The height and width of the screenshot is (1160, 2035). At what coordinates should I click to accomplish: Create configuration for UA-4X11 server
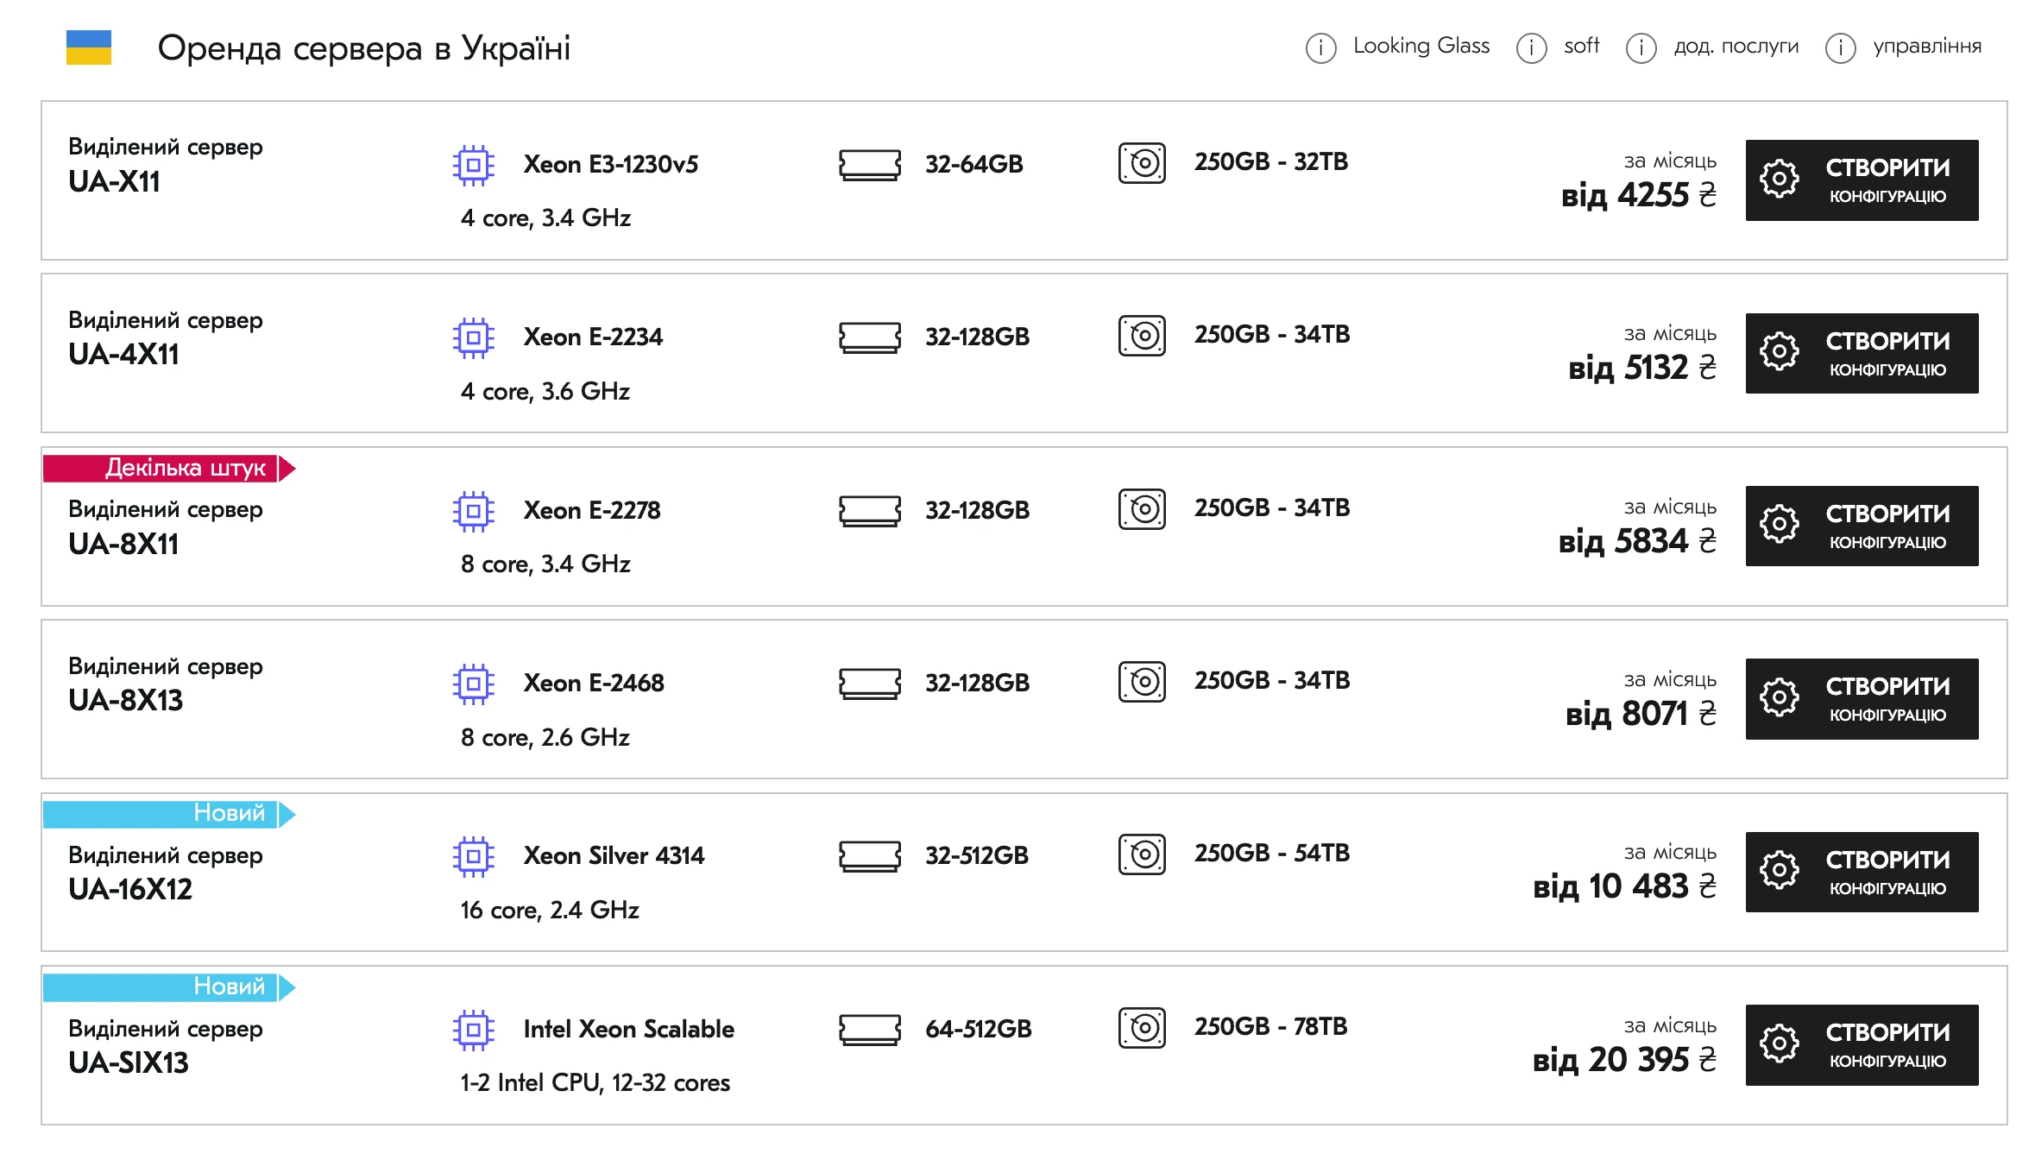pos(1862,354)
